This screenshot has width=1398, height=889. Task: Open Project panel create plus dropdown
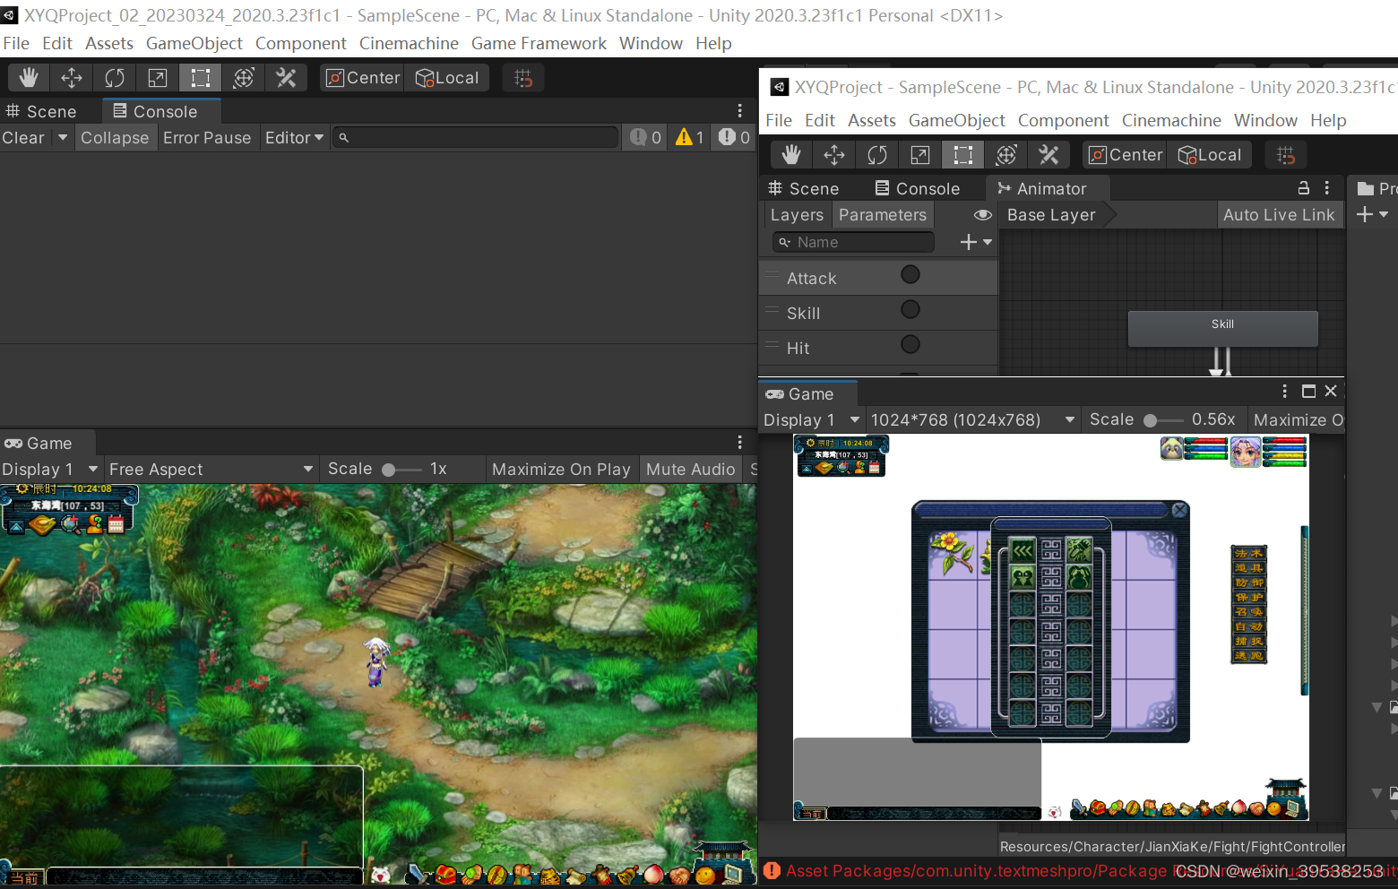(1372, 214)
